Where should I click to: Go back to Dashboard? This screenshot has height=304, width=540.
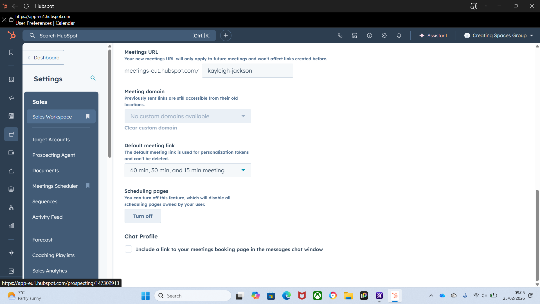[x=43, y=57]
